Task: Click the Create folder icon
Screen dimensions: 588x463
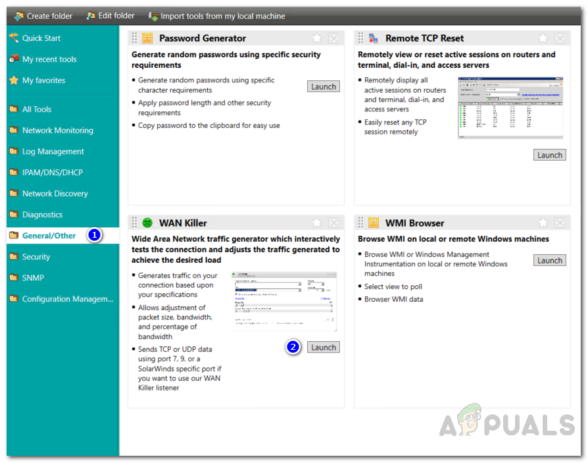Action: 19,16
